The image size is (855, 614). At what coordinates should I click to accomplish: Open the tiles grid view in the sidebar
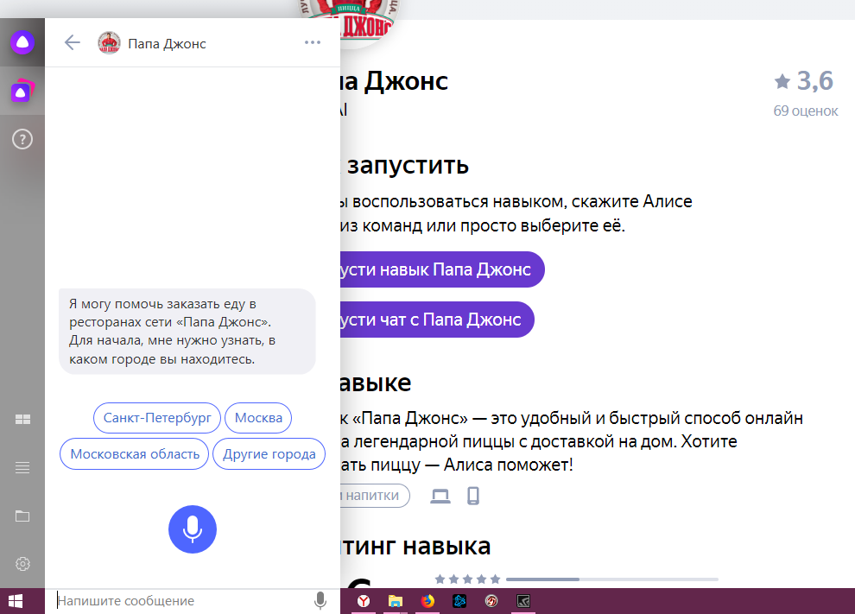[22, 419]
